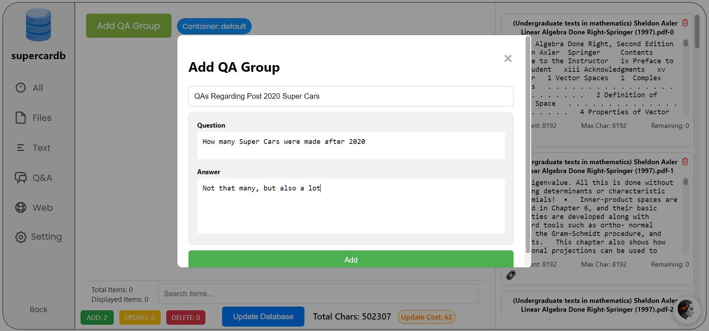Screen dimensions: 709x331
Task: Edit the QA group title field
Action: point(351,96)
